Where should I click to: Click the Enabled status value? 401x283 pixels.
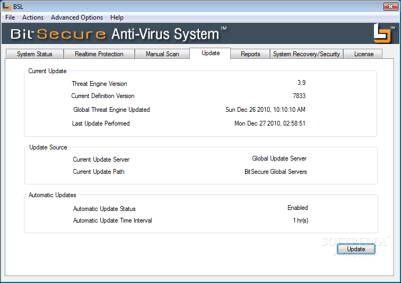[x=298, y=208]
